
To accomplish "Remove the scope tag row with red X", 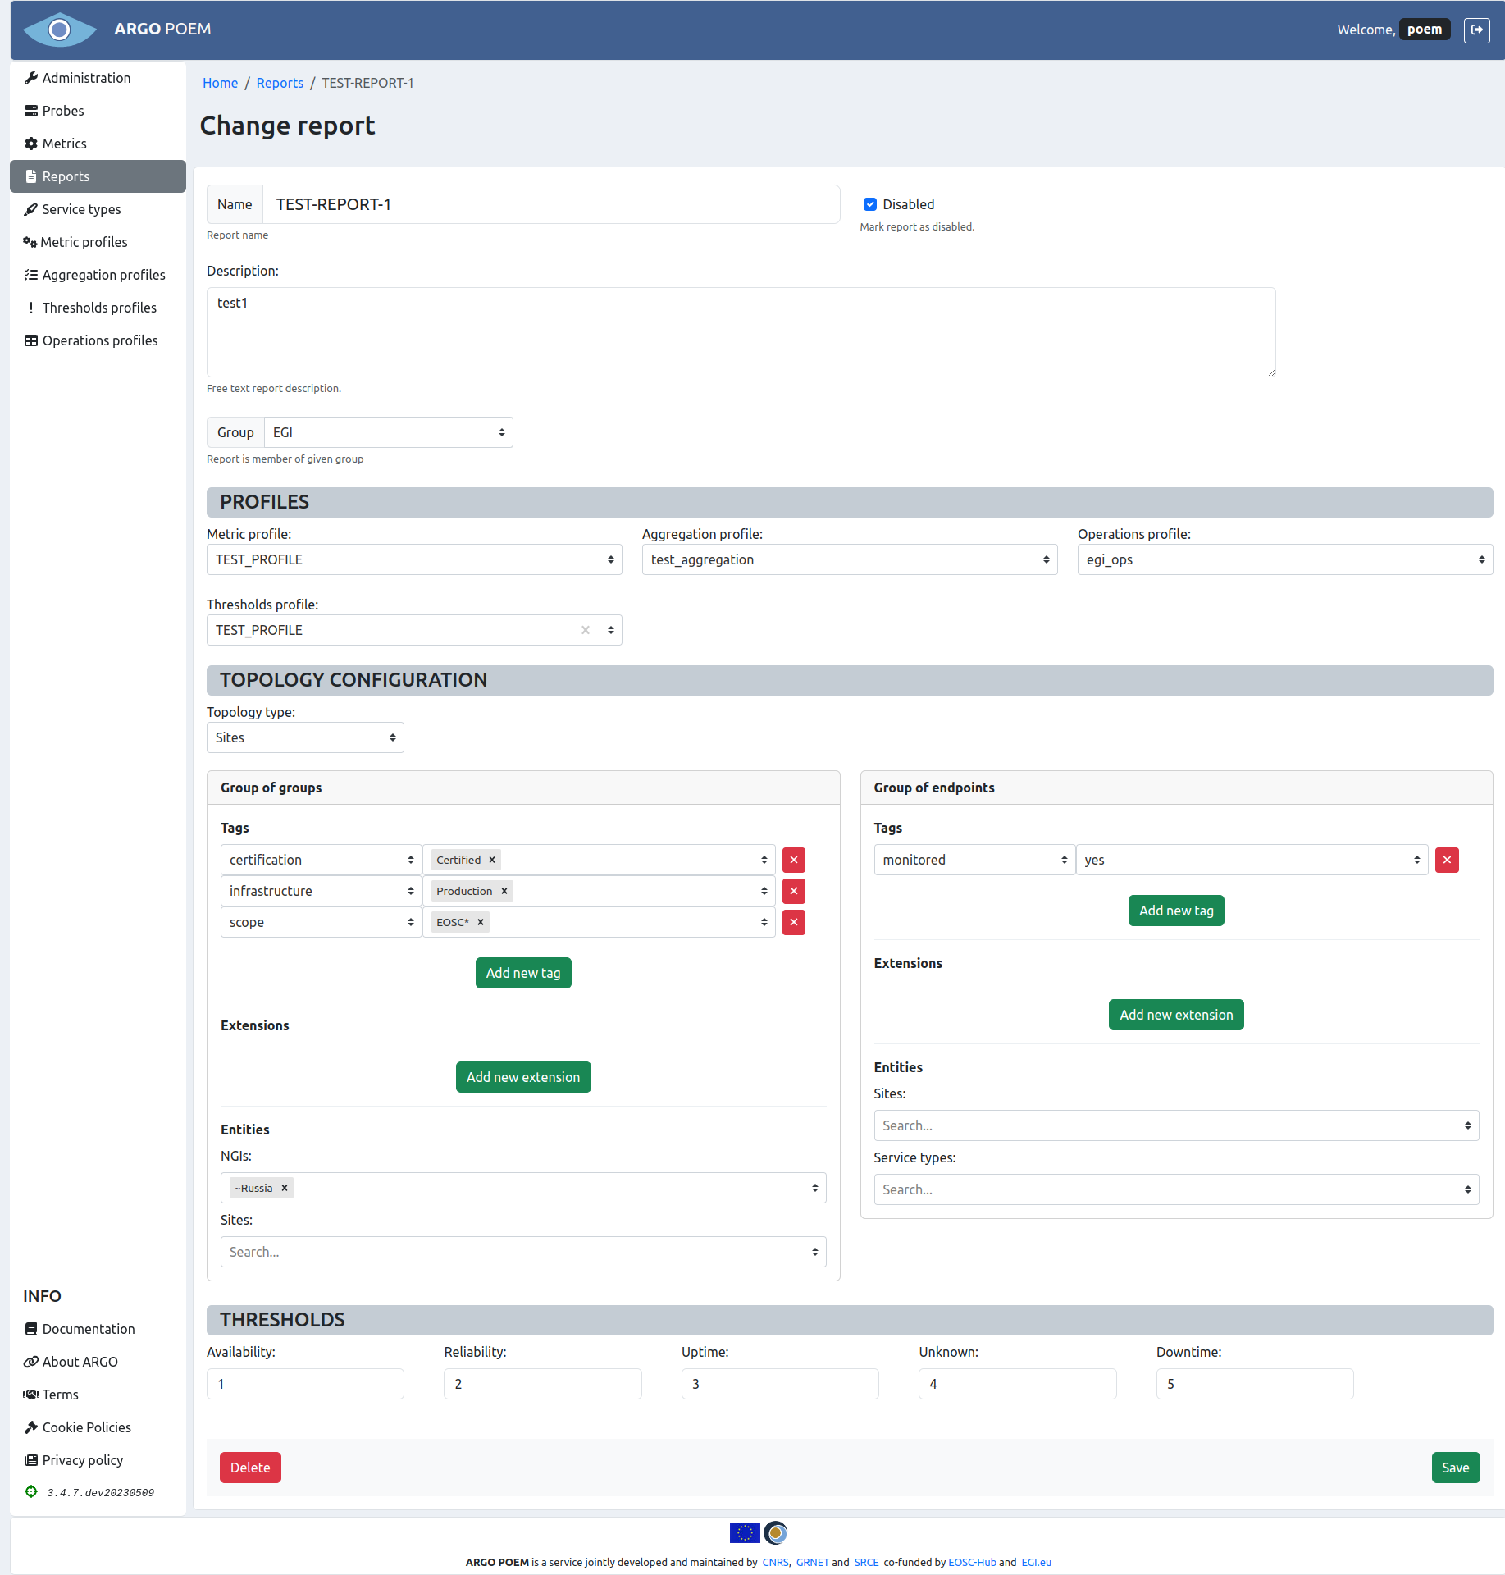I will 792,922.
